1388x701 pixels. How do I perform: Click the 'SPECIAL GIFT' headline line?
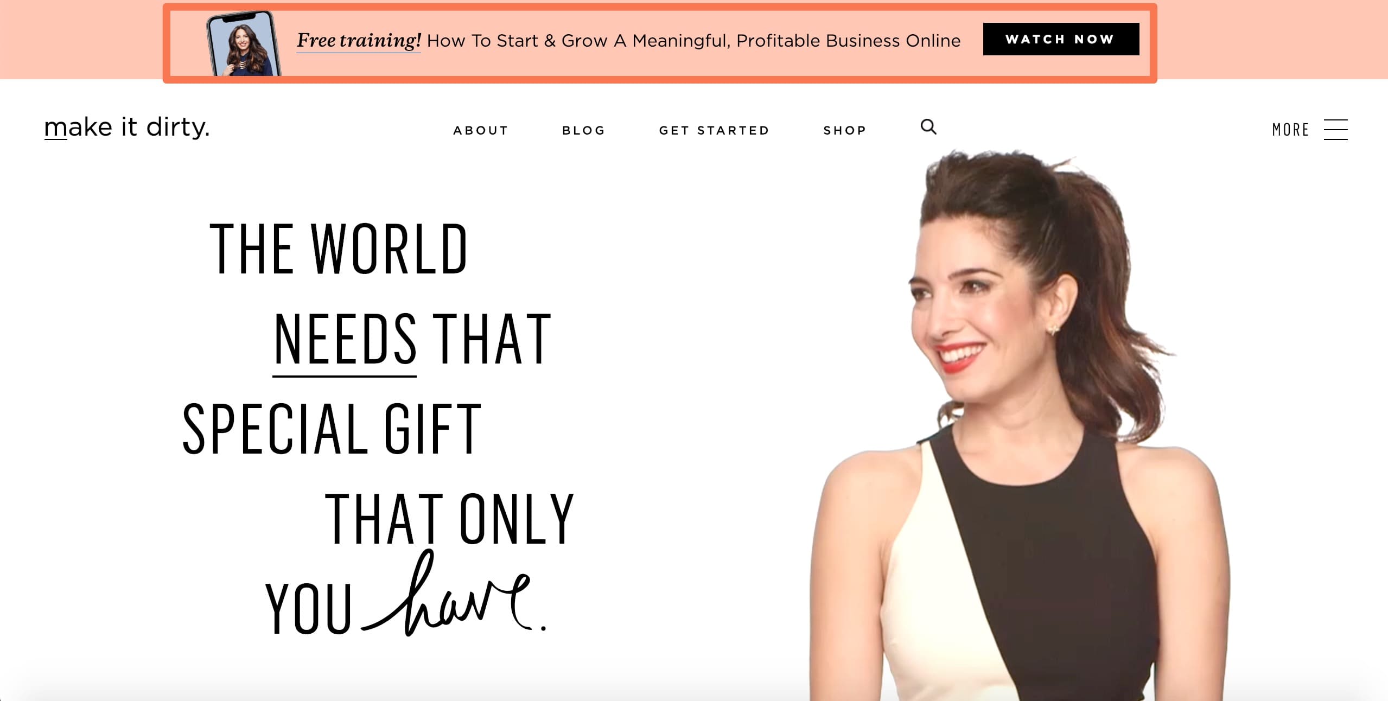tap(332, 428)
